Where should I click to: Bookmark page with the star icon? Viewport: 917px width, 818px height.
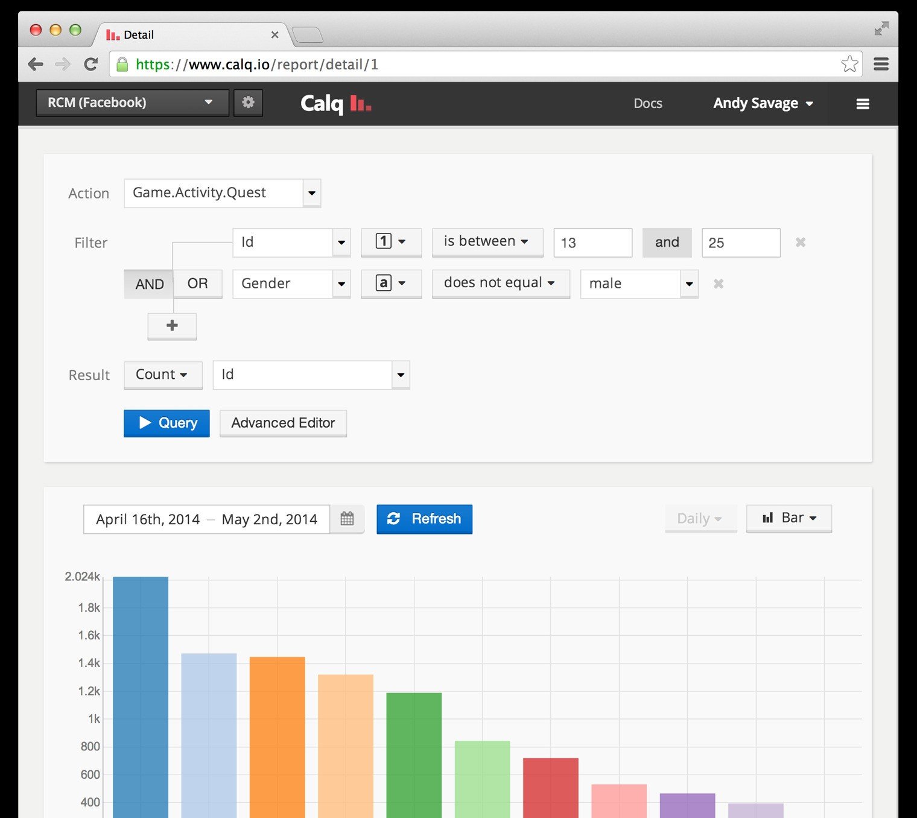pyautogui.click(x=849, y=64)
